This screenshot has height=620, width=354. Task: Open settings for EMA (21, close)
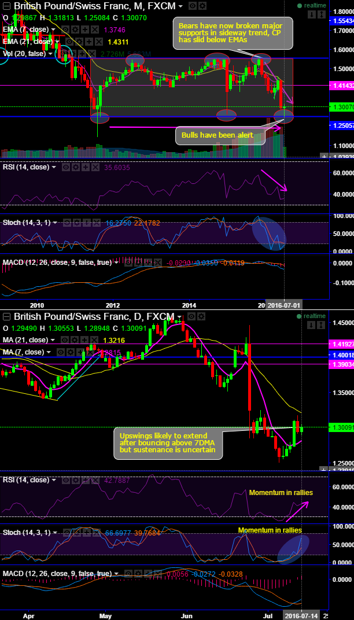pyautogui.click(x=79, y=42)
